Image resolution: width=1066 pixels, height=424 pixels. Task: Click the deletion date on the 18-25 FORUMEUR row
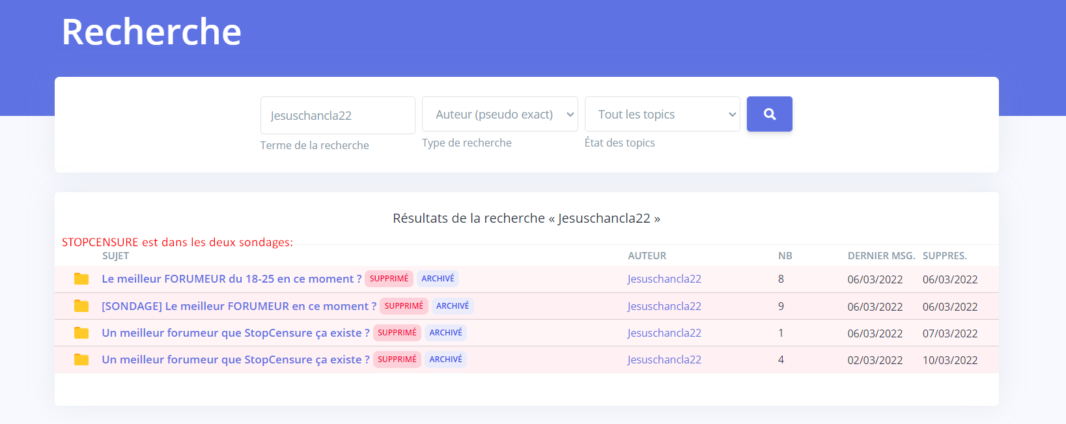pyautogui.click(x=950, y=279)
